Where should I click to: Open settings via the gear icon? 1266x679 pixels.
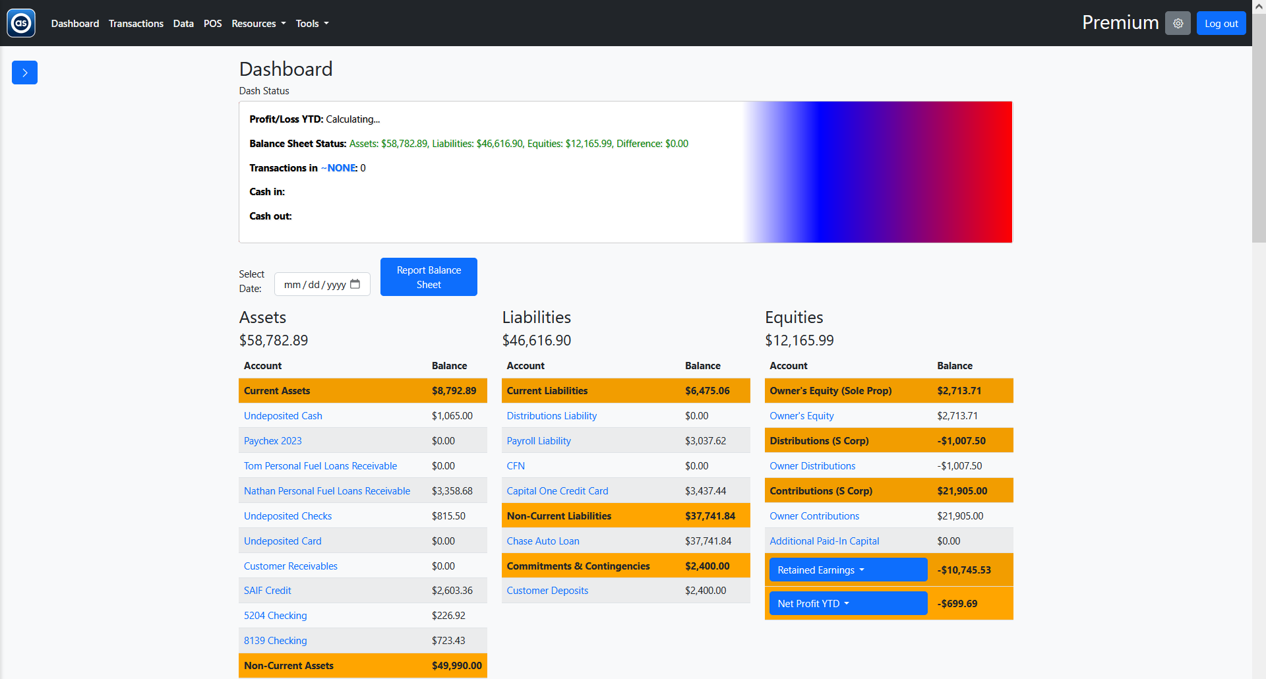[x=1178, y=23]
